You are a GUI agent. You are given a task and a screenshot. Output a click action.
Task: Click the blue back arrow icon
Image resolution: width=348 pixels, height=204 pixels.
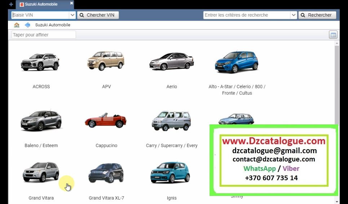coord(27,25)
